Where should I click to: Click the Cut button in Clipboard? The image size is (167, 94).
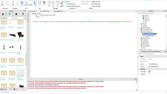pyautogui.click(x=7, y=2)
